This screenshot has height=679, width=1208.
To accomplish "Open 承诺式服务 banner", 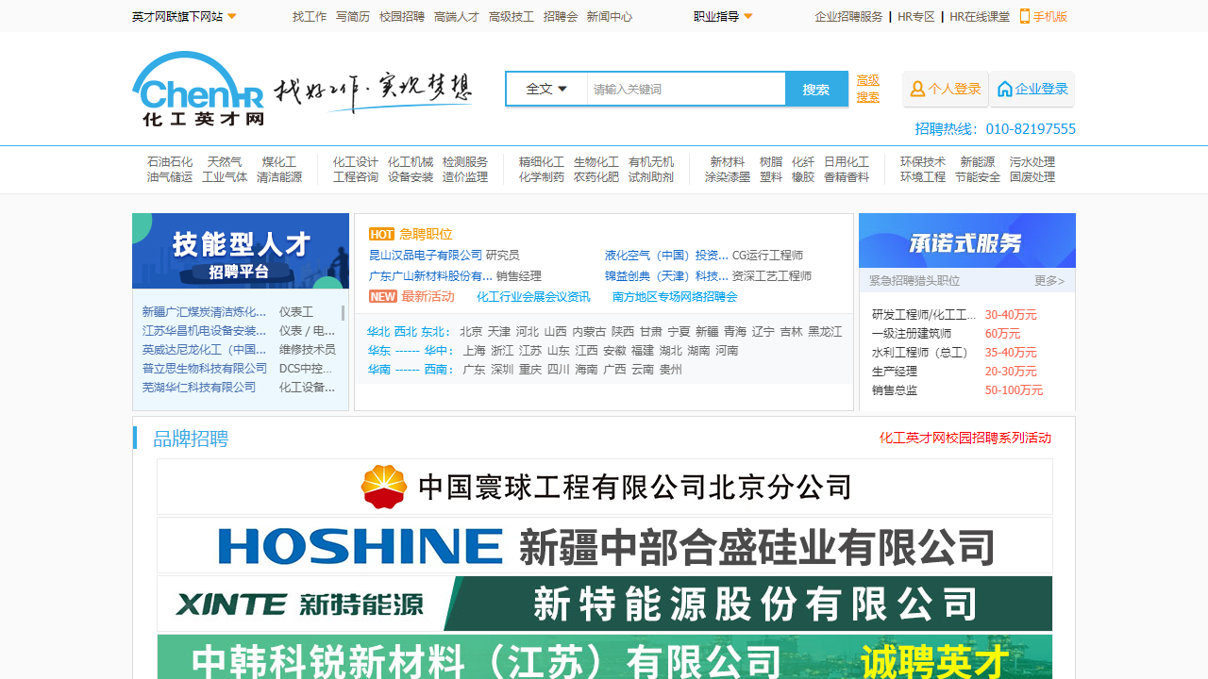I will tap(967, 240).
